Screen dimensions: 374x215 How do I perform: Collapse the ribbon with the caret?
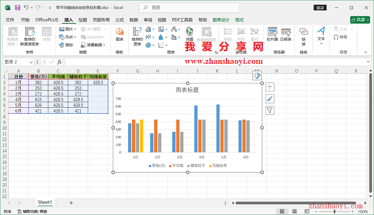(x=366, y=52)
